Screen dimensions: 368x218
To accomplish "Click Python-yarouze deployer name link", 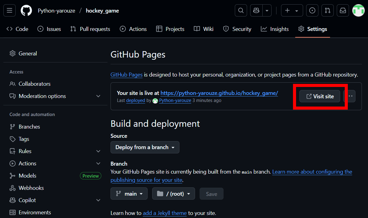I will (175, 100).
